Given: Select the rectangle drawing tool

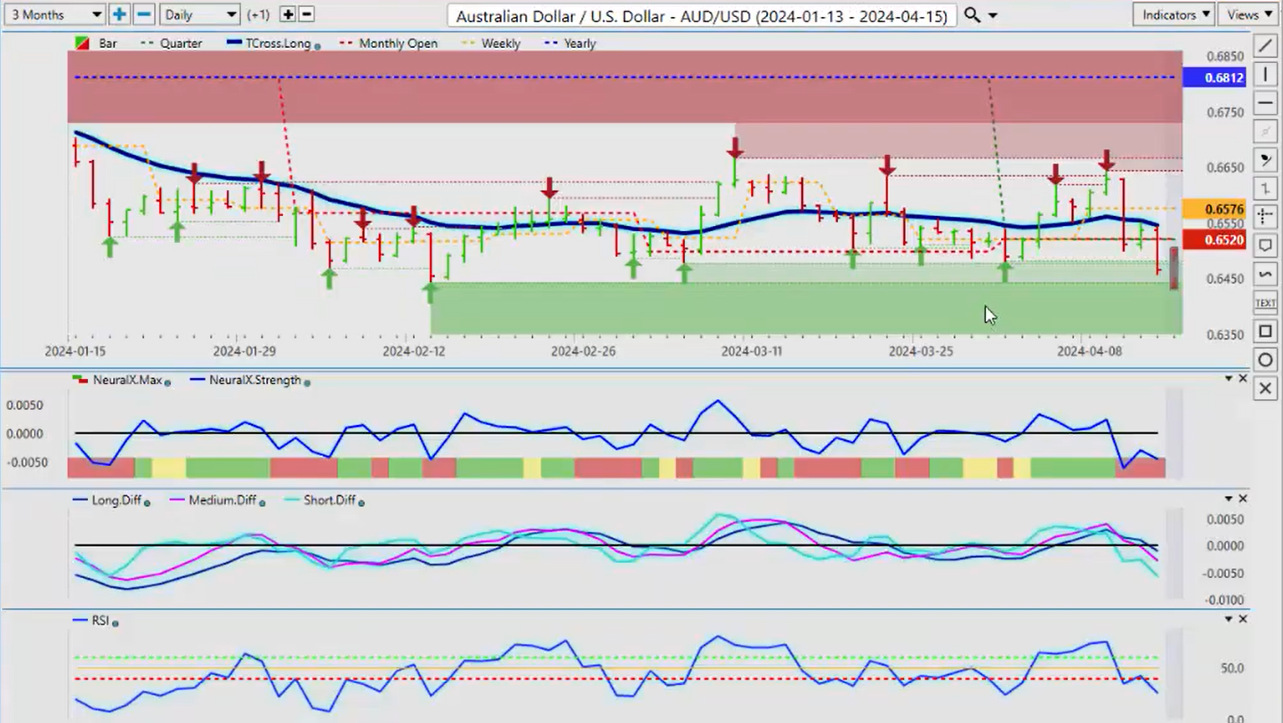Looking at the screenshot, I should click(1264, 332).
